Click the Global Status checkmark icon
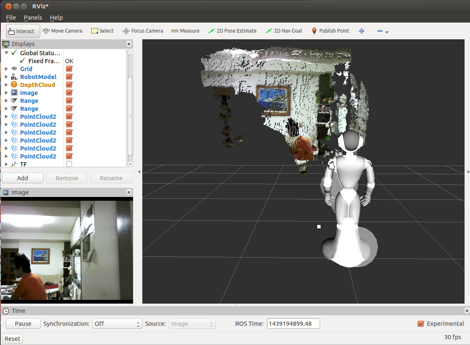 tap(14, 53)
